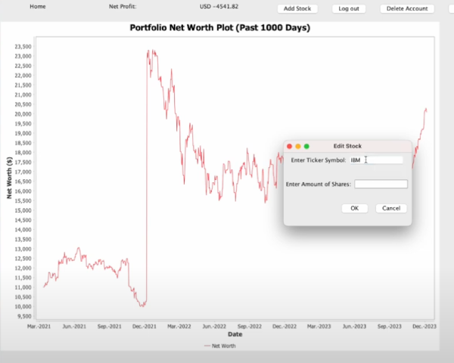Click the Dec.-2021 tick on the date axis
Image resolution: width=454 pixels, height=363 pixels.
click(145, 326)
